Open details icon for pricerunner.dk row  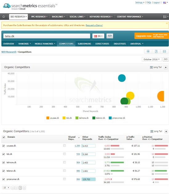click(64, 179)
